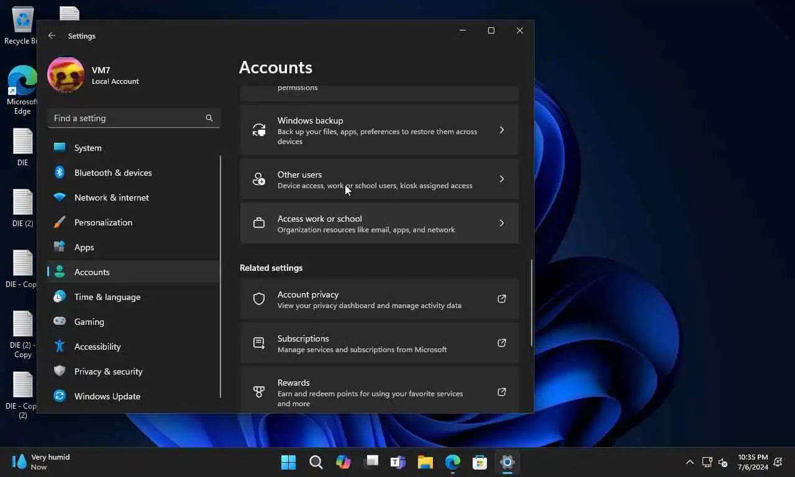Click the Access work or school briefcase icon
The height and width of the screenshot is (477, 795).
(x=259, y=223)
